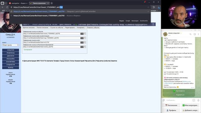Viewport: 201px width, 113px height.
Task: Click the Добавить мероприятие bot keyboard button
Action: point(191,110)
